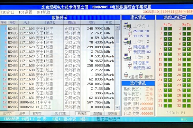Select 左对齐 alignment option

7,113
